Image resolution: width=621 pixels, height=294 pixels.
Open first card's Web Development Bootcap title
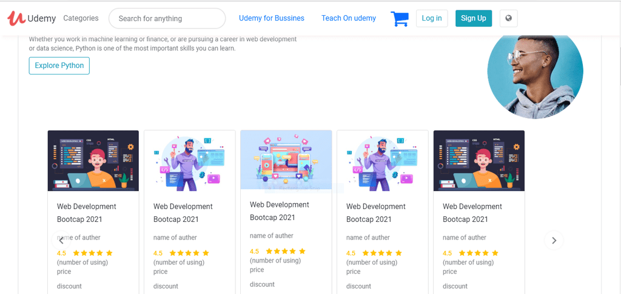[x=87, y=213]
